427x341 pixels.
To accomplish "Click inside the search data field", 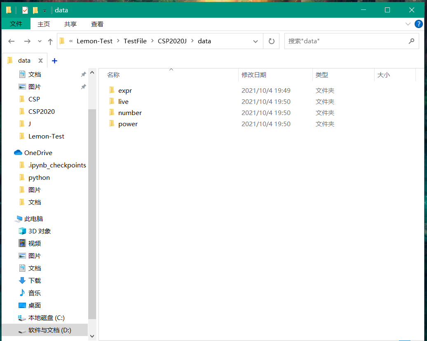I will click(350, 41).
